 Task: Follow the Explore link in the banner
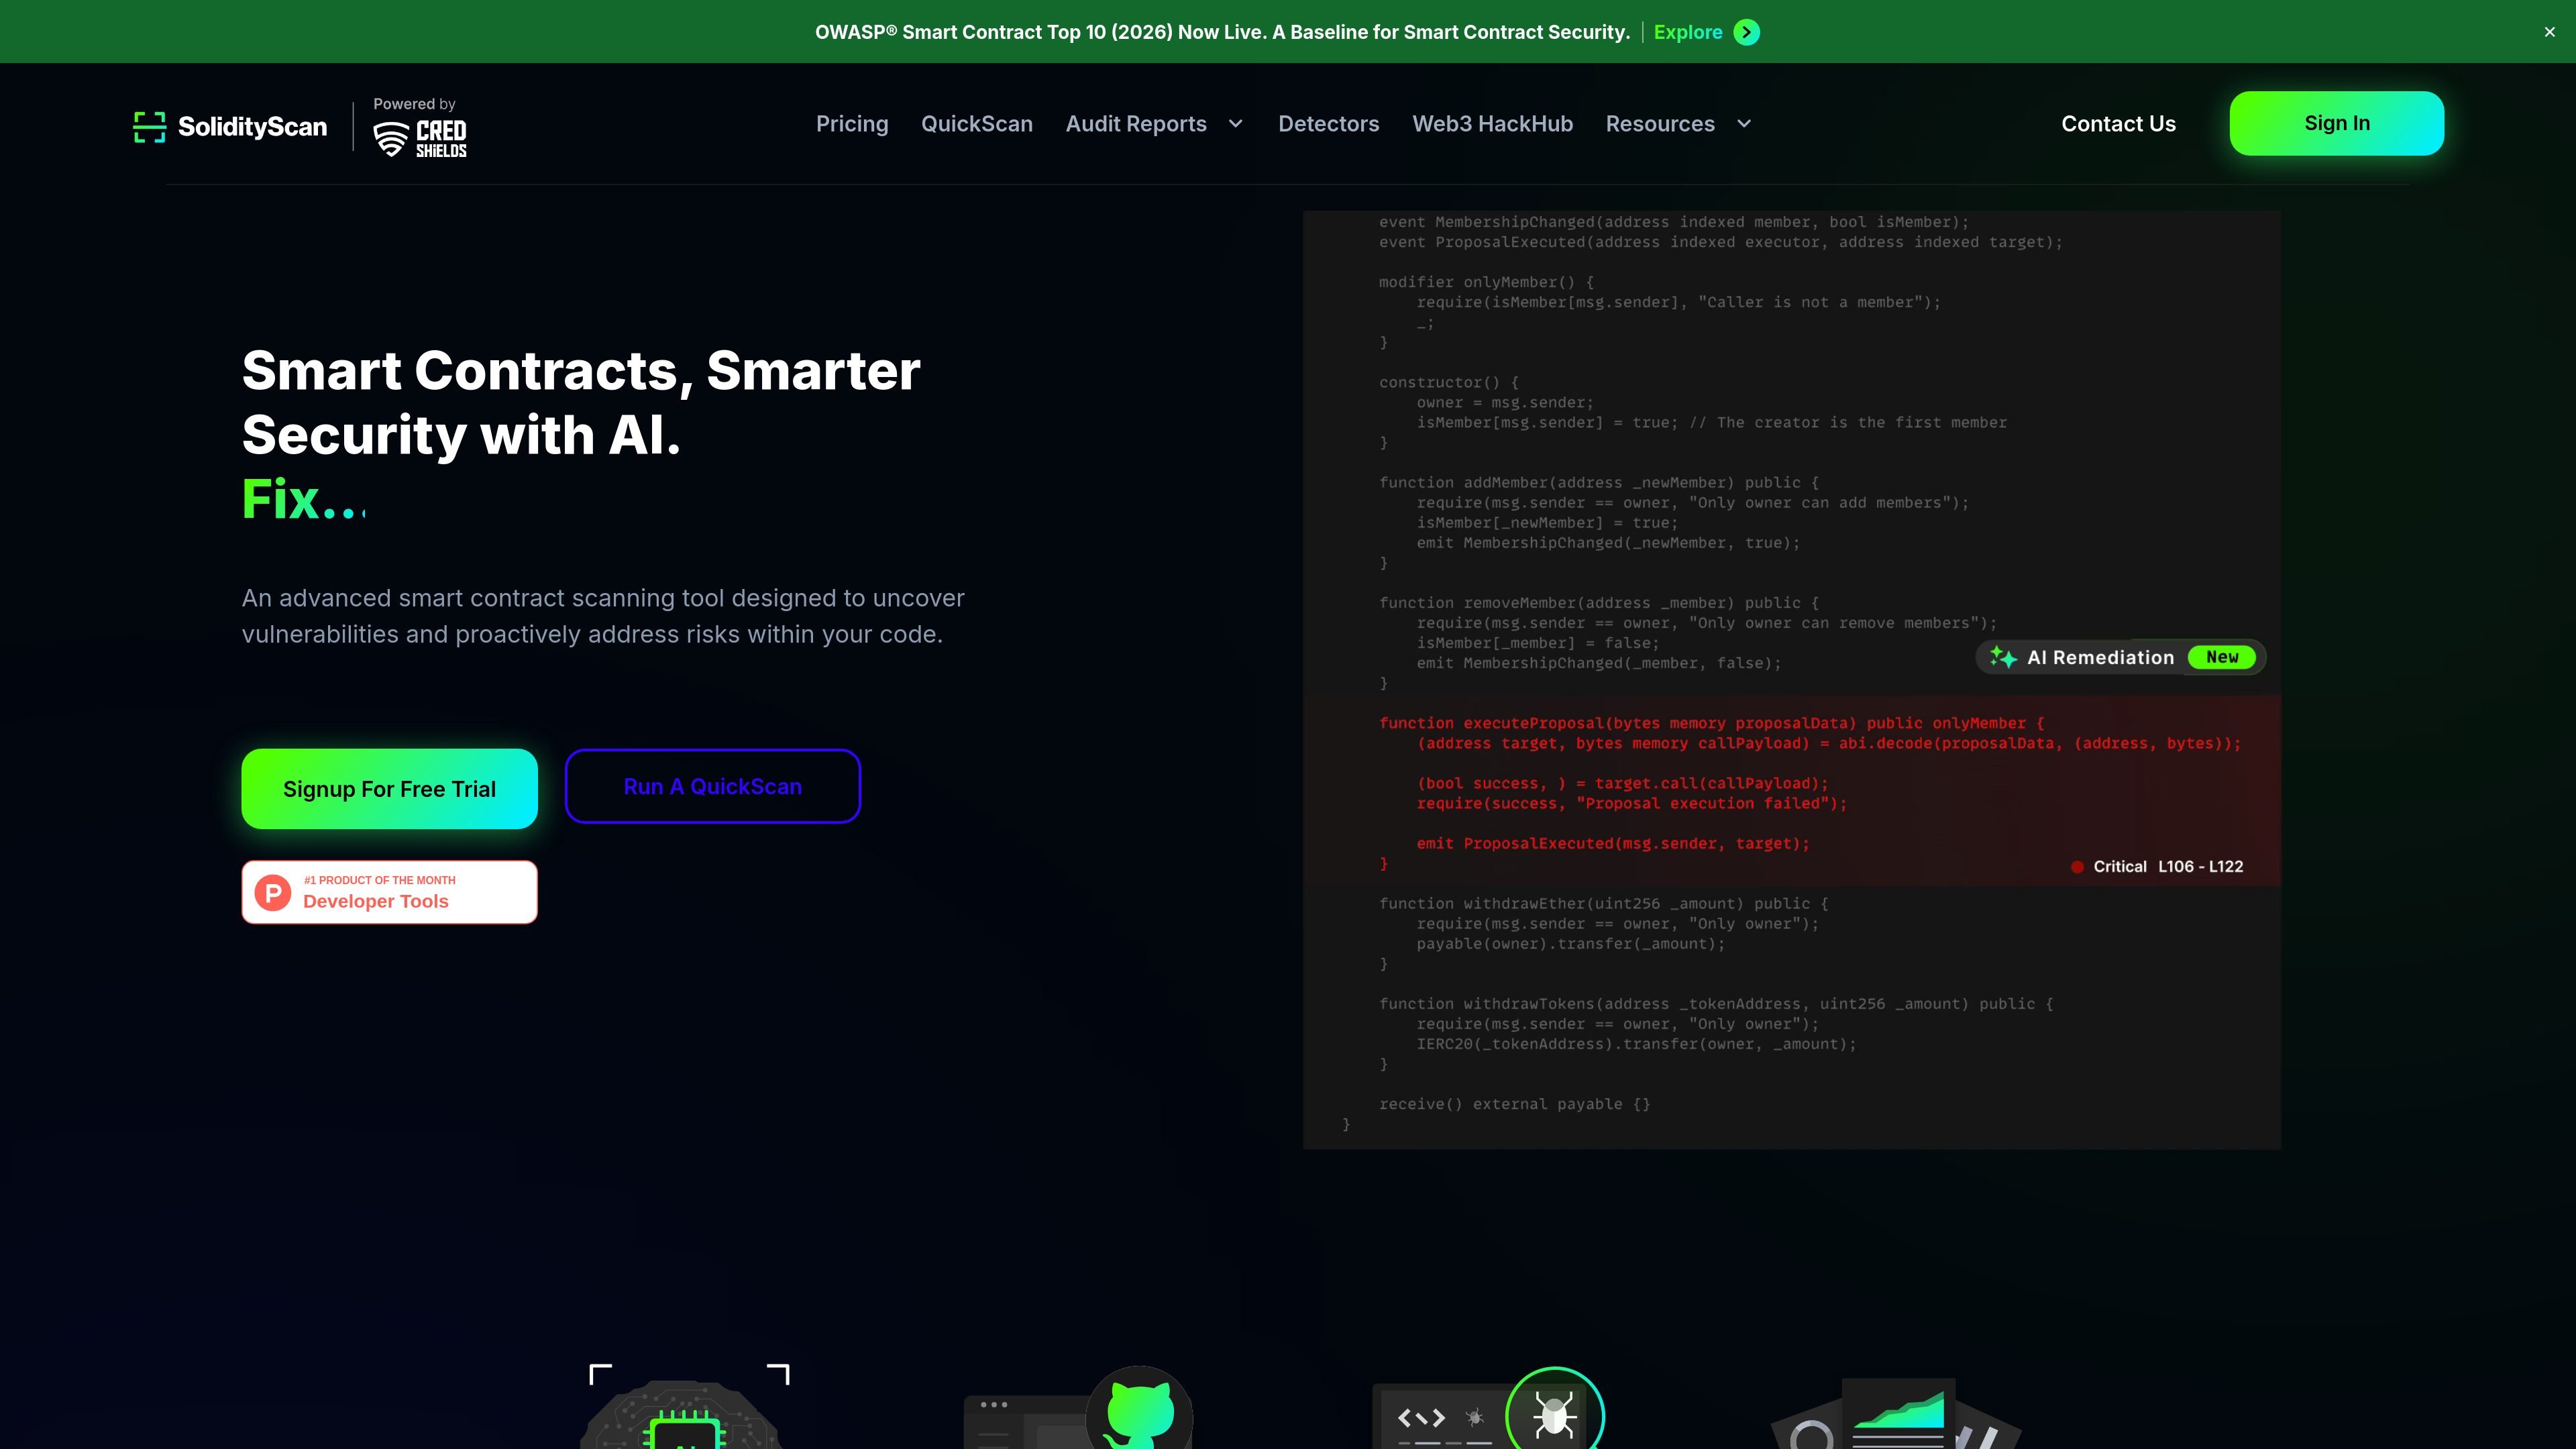pos(1688,32)
